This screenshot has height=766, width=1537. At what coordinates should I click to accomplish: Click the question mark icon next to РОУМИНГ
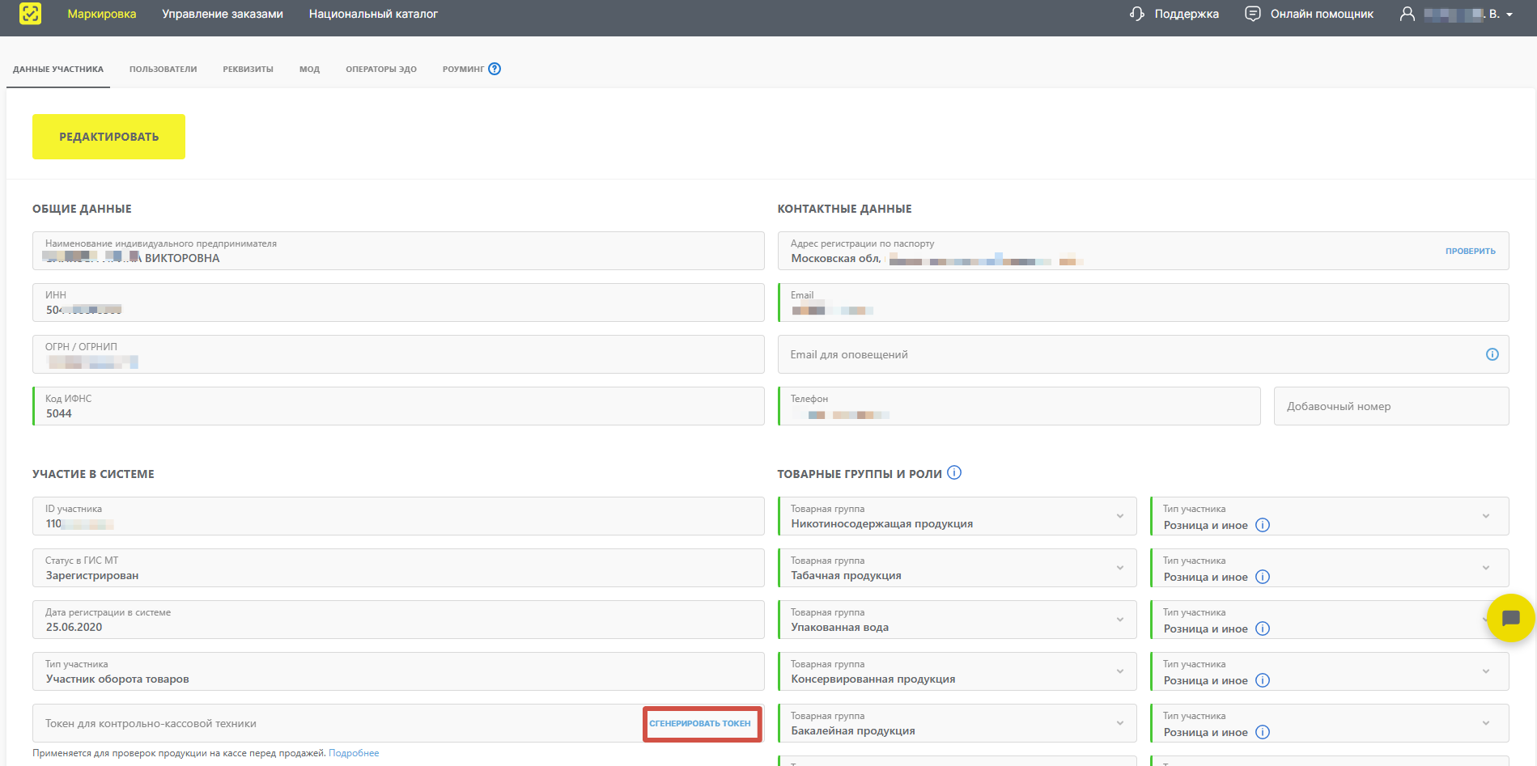tap(495, 69)
